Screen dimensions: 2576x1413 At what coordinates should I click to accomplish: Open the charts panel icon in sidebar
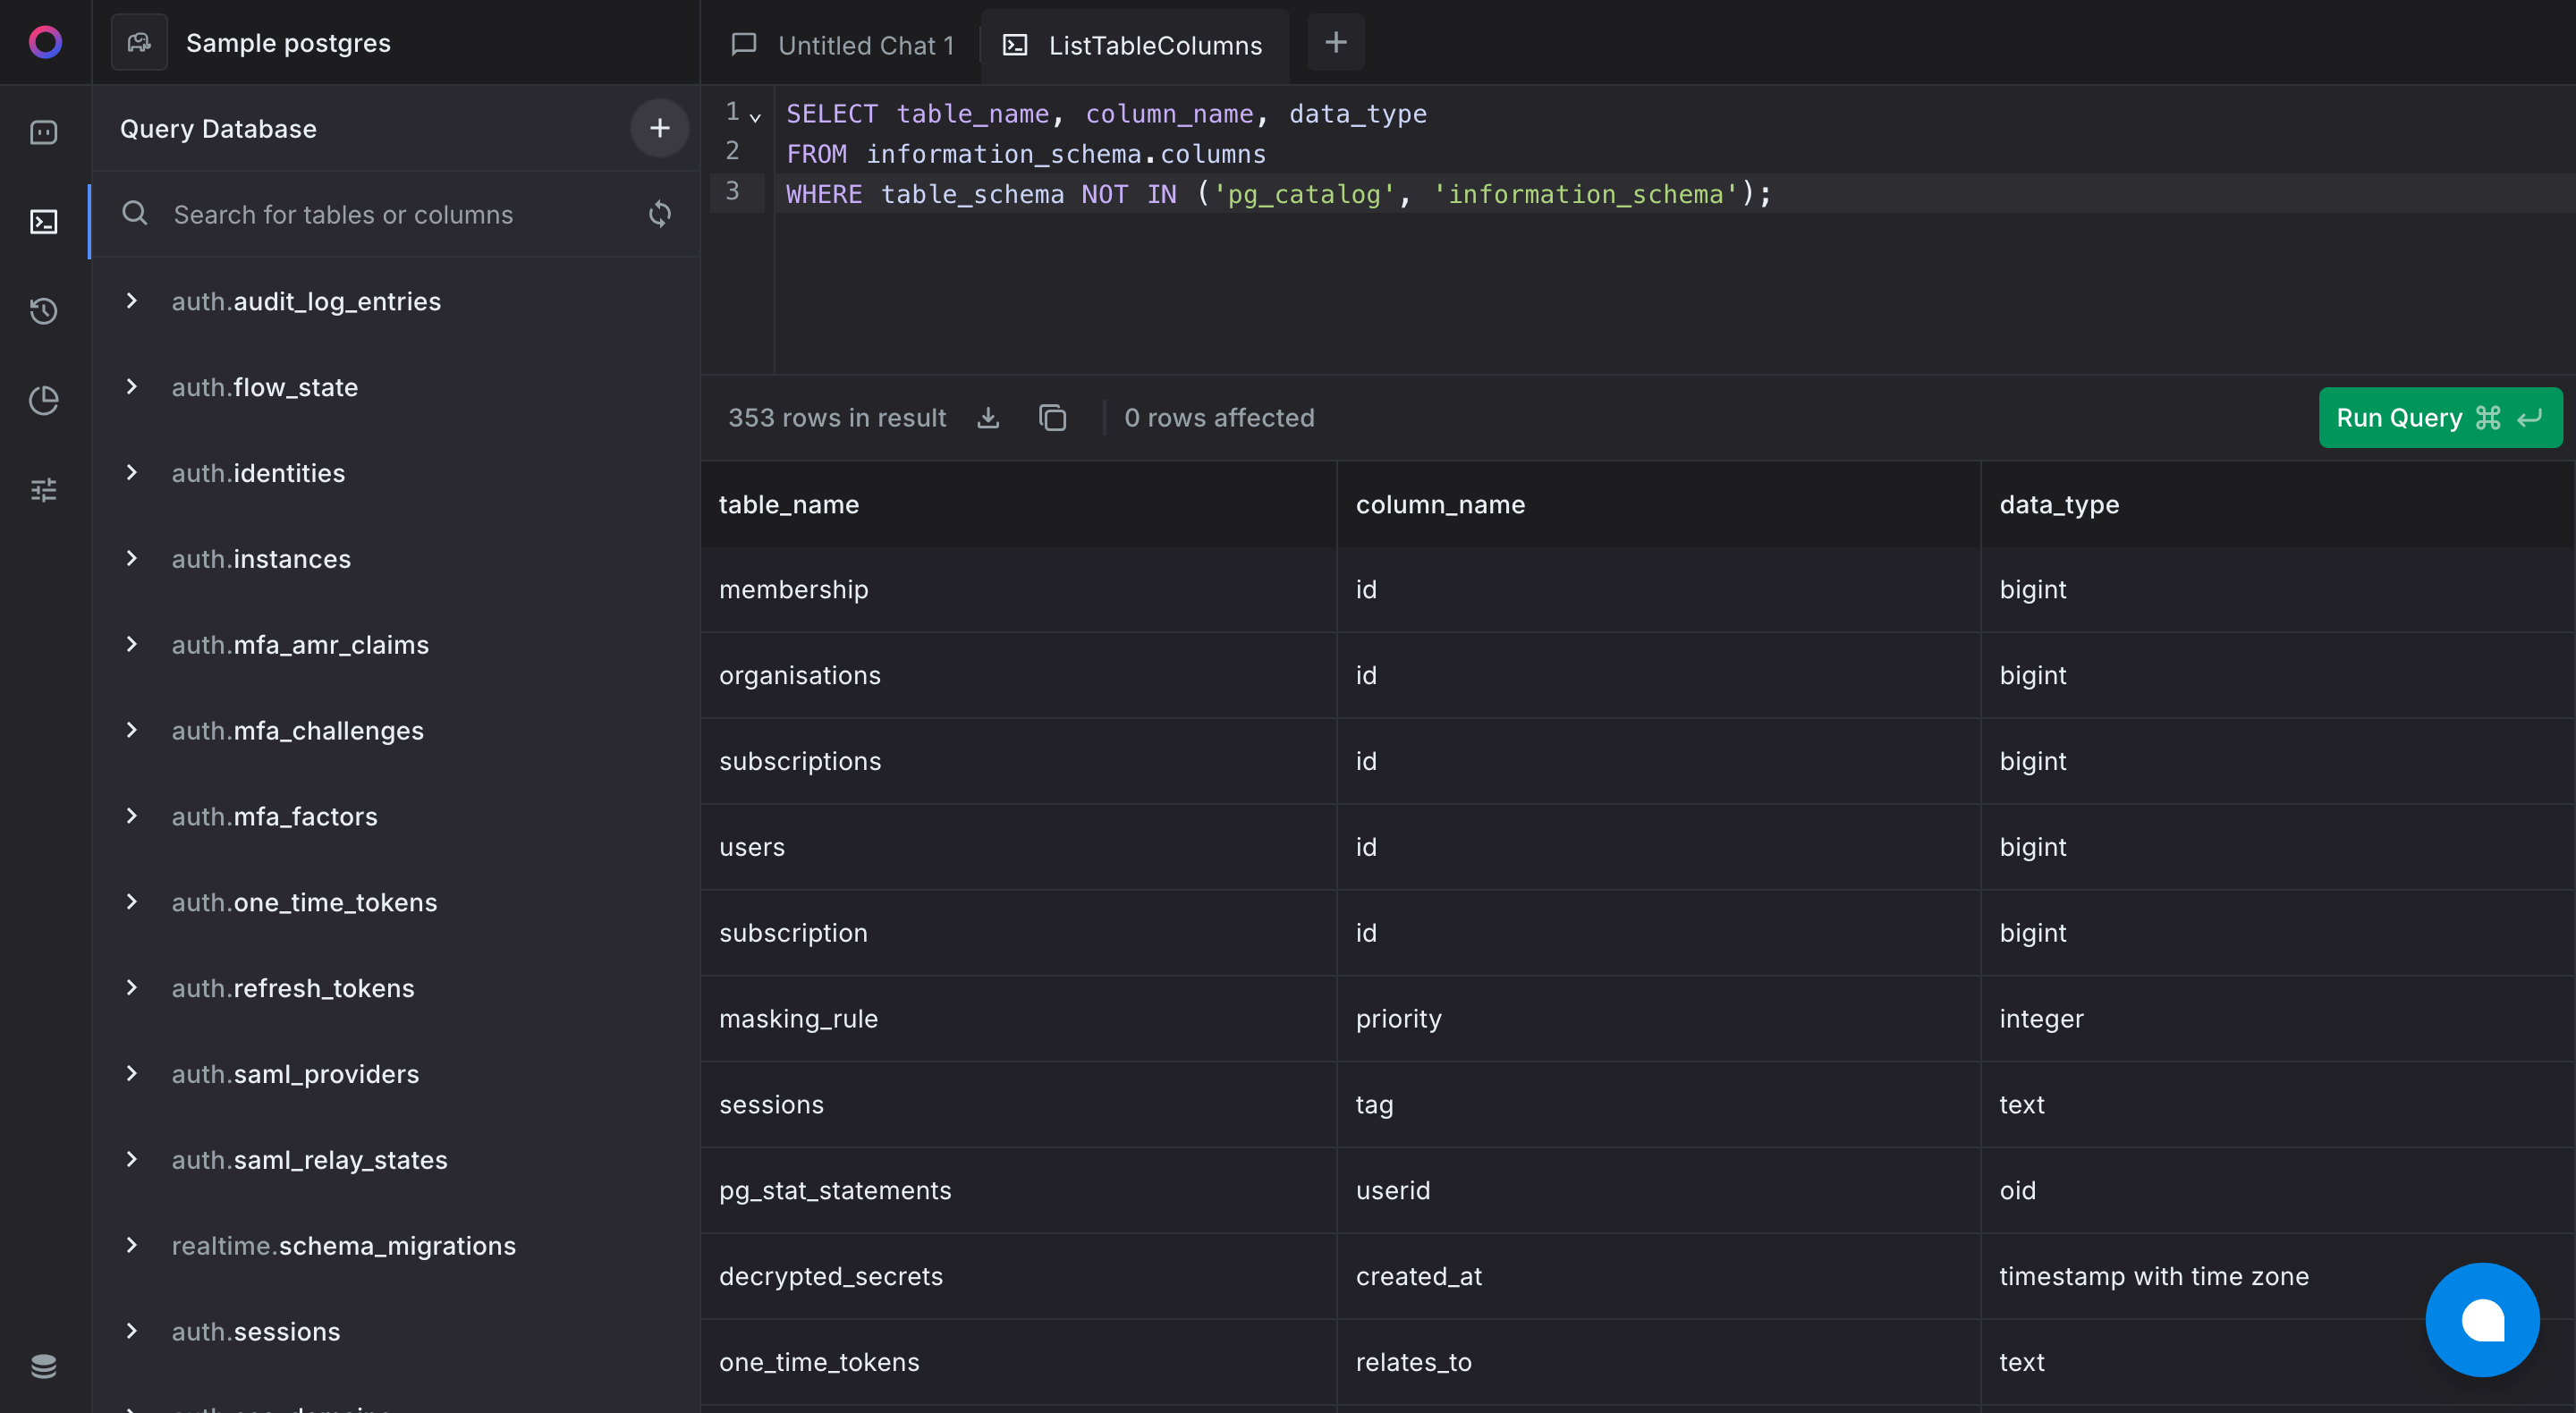coord(44,399)
